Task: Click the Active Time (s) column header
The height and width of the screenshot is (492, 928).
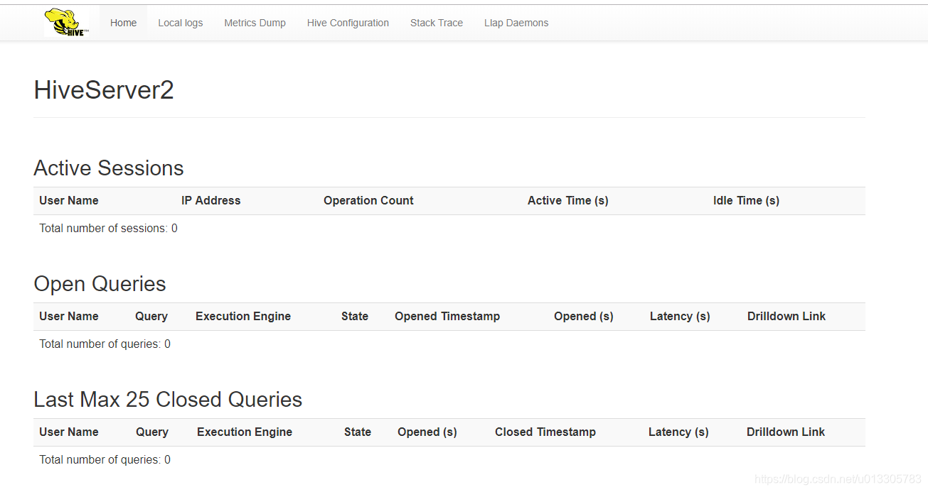Action: tap(568, 200)
